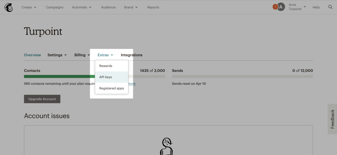
Task: Click the Turpoint account title
Action: (43, 31)
